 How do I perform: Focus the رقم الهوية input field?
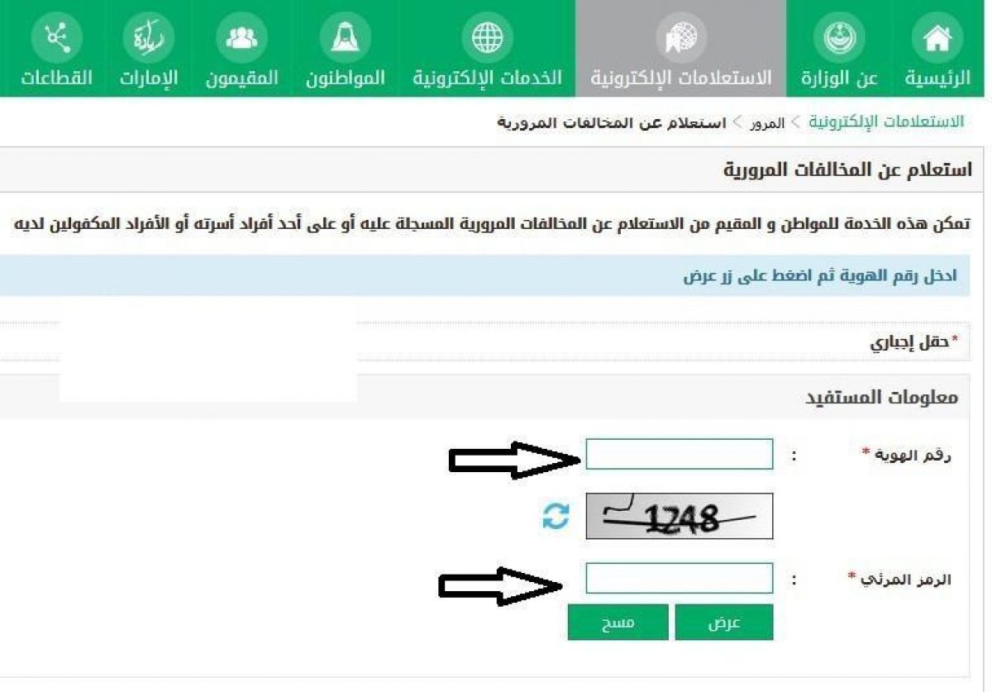coord(680,454)
